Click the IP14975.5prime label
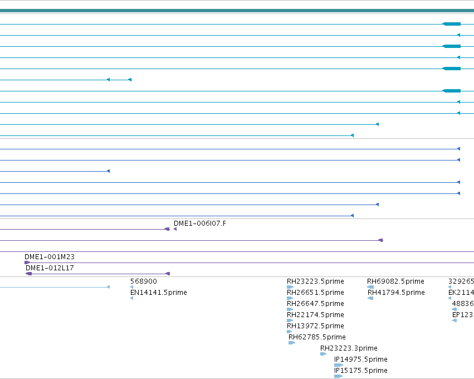 360,359
